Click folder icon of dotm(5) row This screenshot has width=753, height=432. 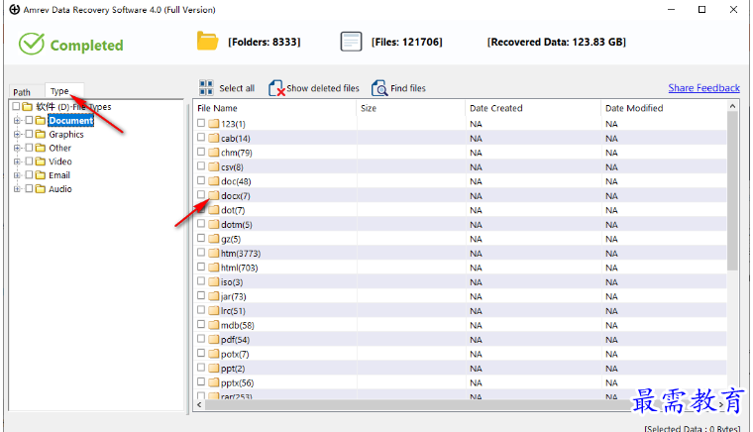point(214,225)
